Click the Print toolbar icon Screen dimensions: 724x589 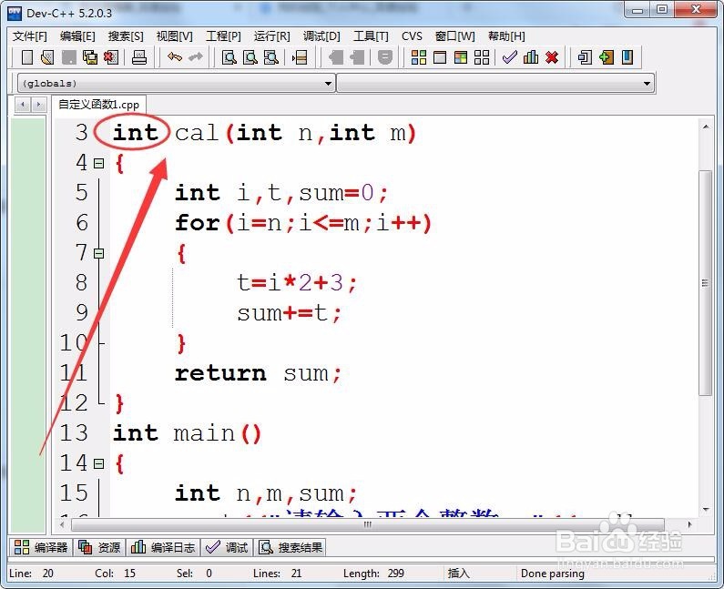(139, 57)
